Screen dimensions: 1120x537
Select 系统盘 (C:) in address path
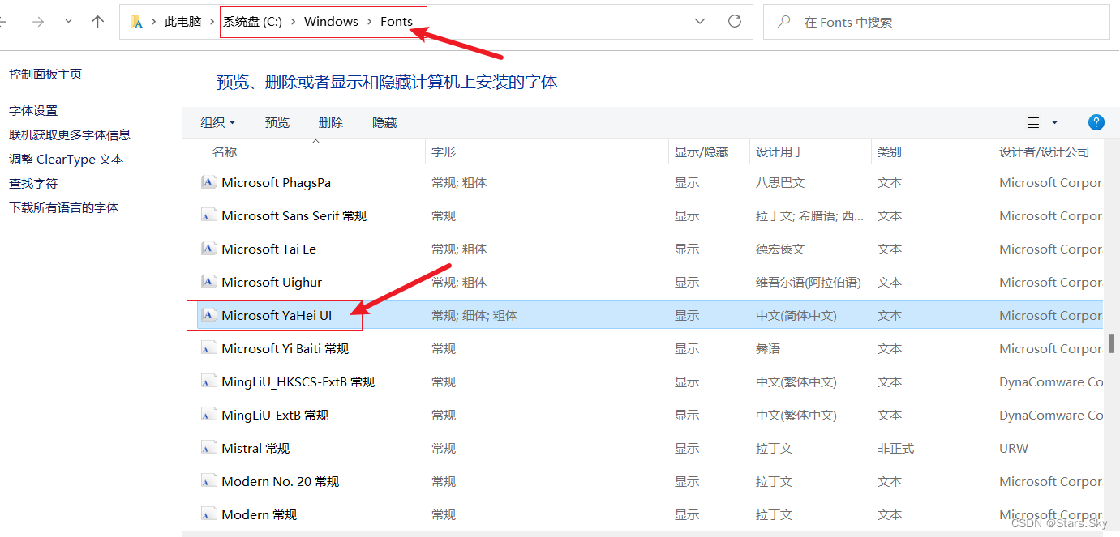tap(253, 22)
